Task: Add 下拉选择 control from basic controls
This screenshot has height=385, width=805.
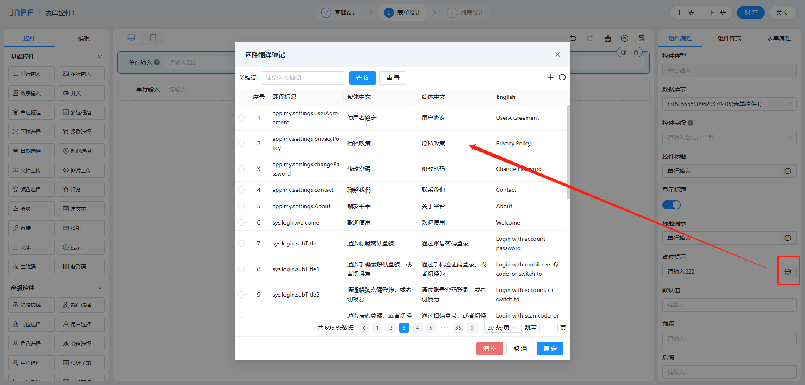Action: coord(31,132)
